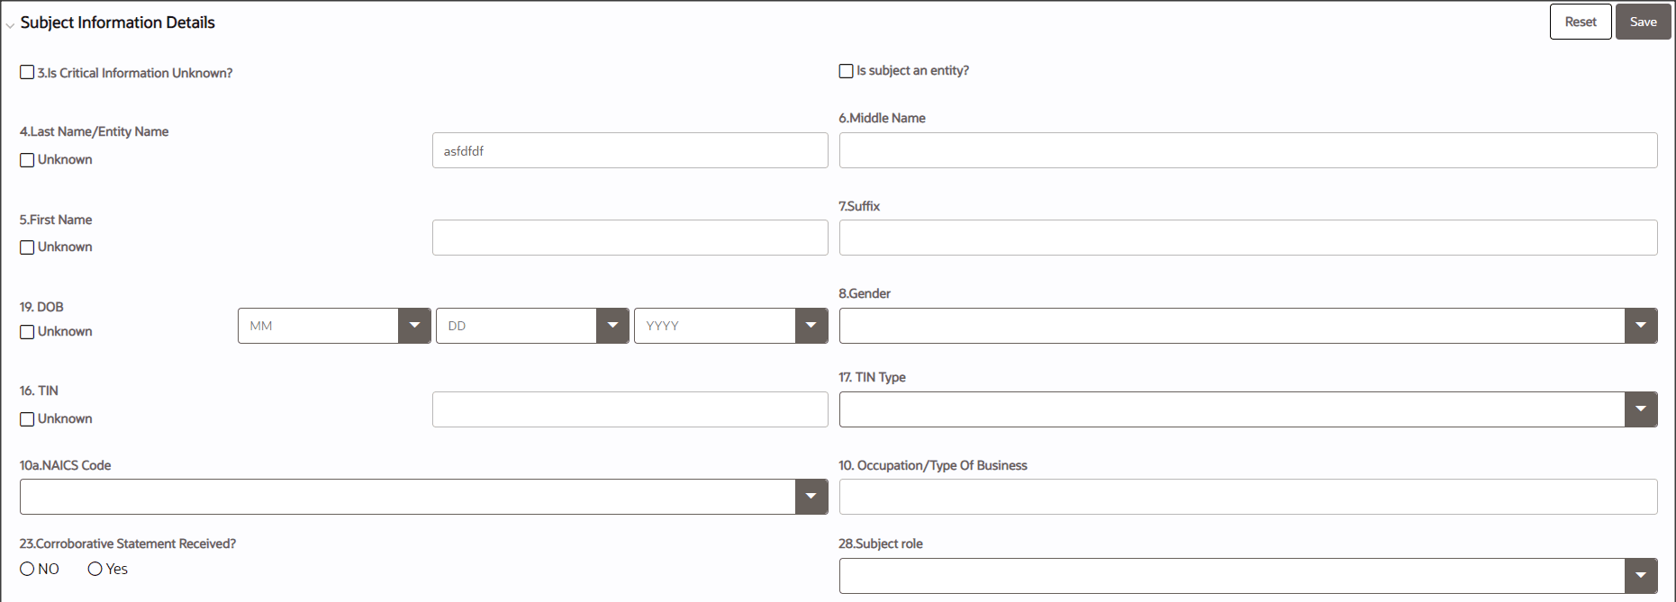1676x602 pixels.
Task: Expand the DOB day (DD) dropdown
Action: 612,326
